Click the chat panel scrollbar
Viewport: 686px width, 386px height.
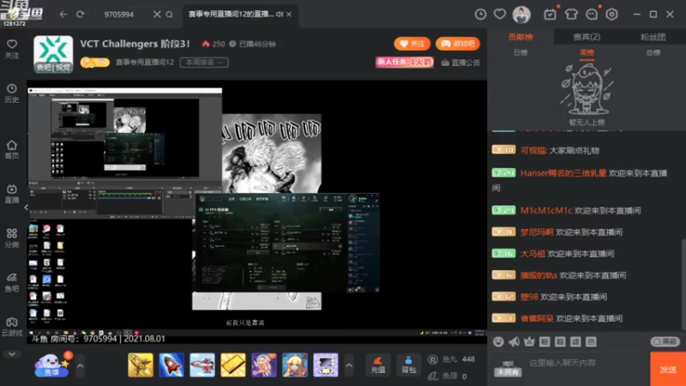[x=683, y=285]
